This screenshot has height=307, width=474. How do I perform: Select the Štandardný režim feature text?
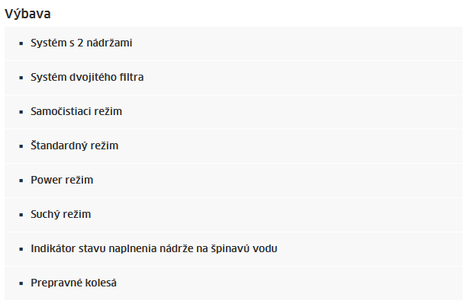(74, 146)
